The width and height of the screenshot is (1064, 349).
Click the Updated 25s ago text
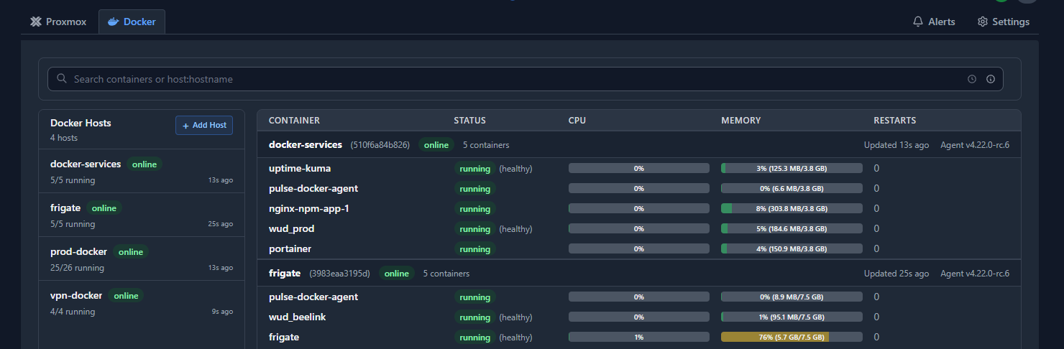coord(896,274)
